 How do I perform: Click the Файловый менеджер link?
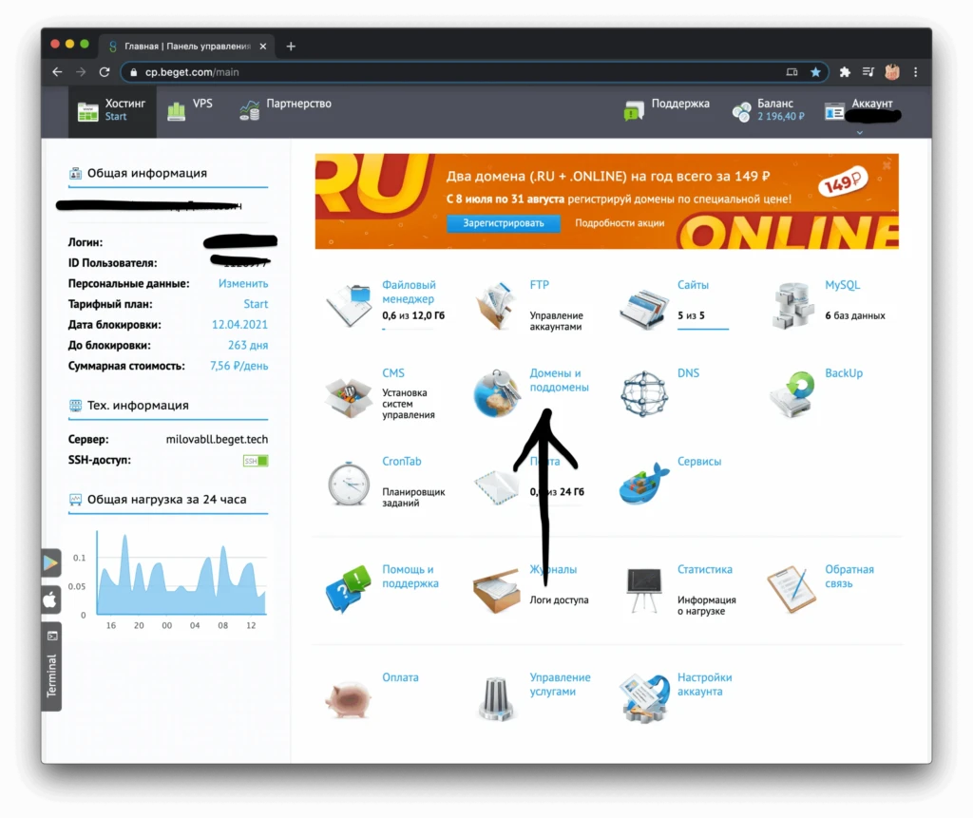click(x=409, y=292)
